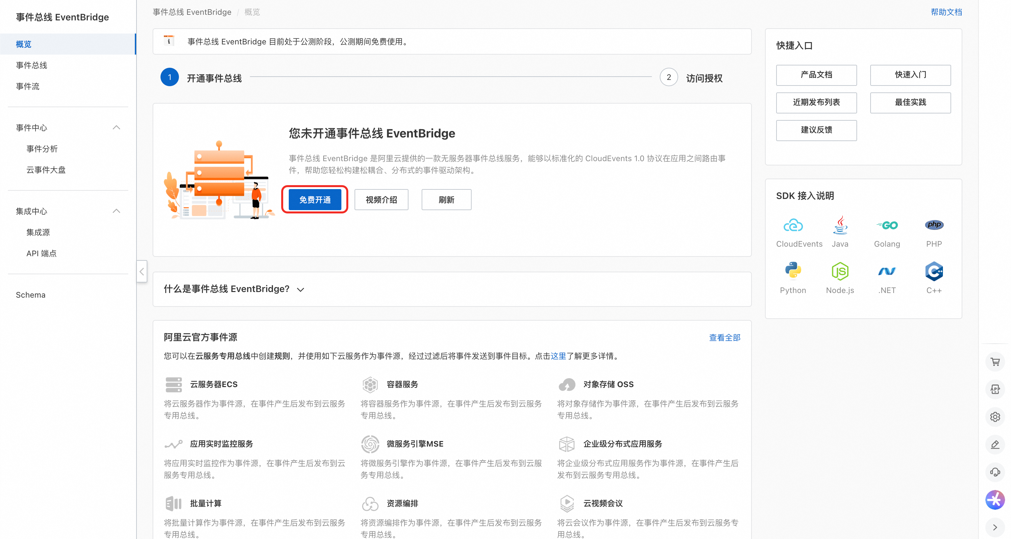The height and width of the screenshot is (539, 1011).
Task: Collapse the 集成中心 sidebar group
Action: pos(116,211)
